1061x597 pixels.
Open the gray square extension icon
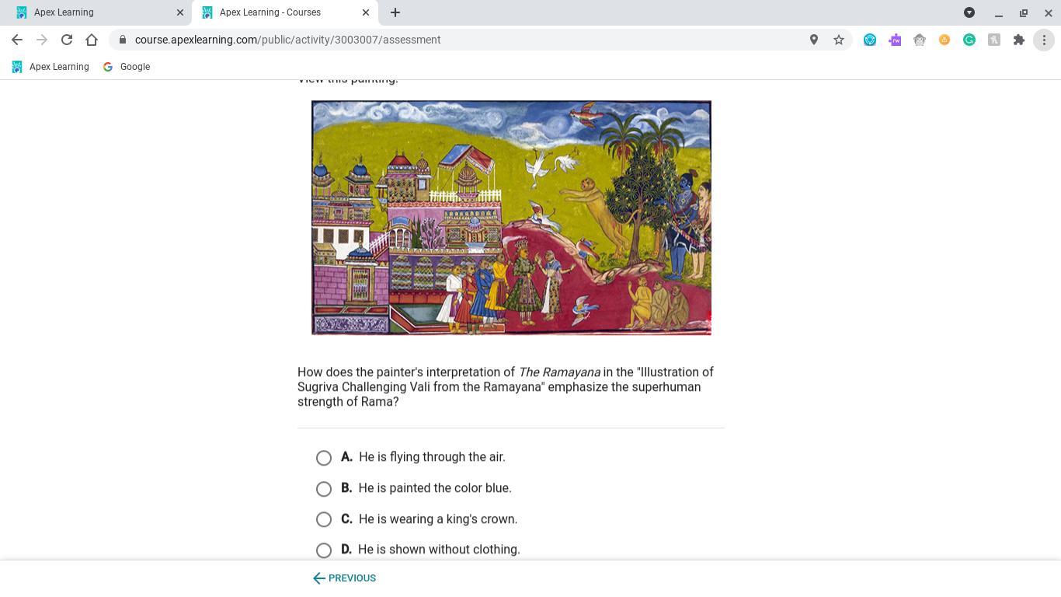pos(994,40)
